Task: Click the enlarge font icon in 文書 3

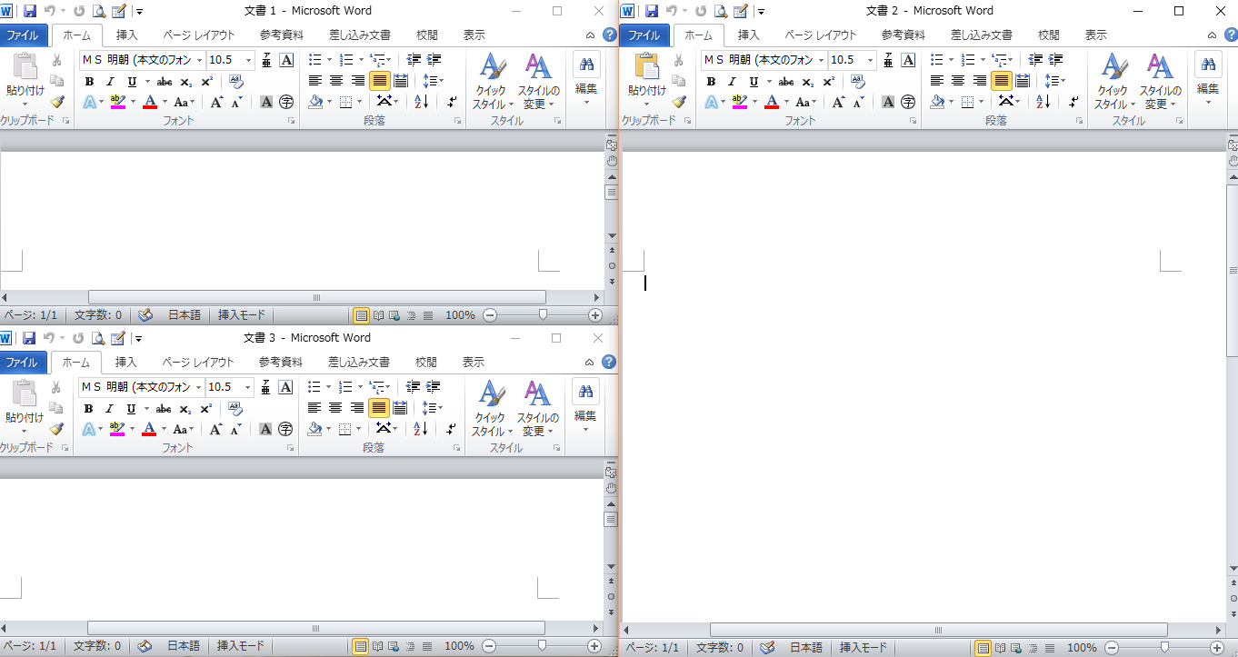Action: point(215,429)
